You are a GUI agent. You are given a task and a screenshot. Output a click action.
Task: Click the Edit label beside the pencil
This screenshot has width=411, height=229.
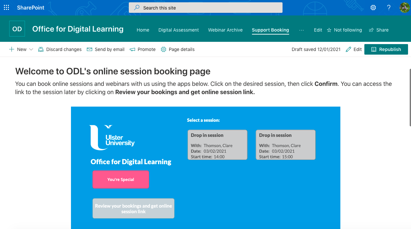tap(357, 49)
